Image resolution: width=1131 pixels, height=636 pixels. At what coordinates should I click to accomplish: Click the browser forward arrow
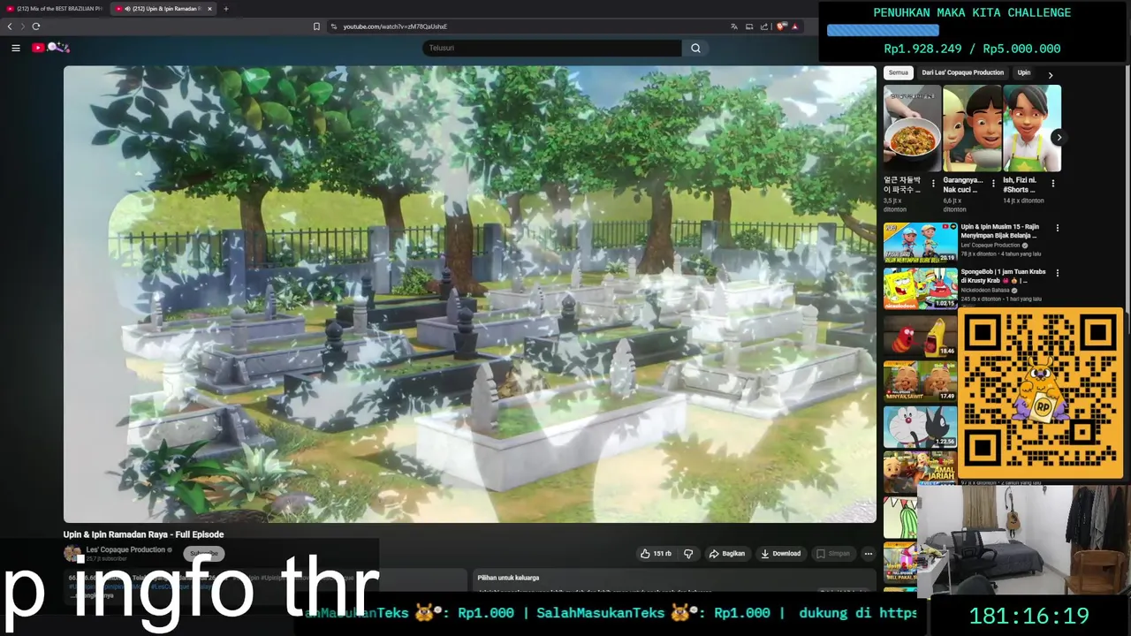coord(23,26)
